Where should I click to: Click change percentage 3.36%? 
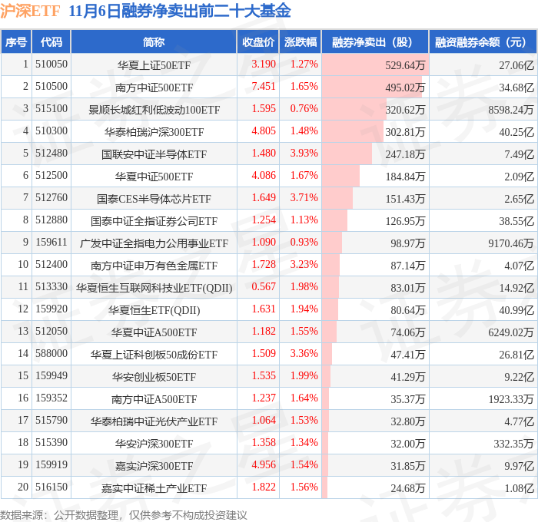pyautogui.click(x=304, y=354)
